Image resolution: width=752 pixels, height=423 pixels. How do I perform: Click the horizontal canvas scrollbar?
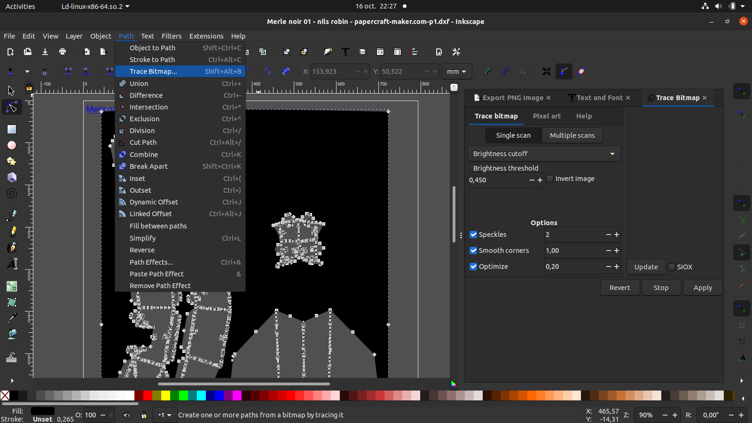tap(243, 384)
